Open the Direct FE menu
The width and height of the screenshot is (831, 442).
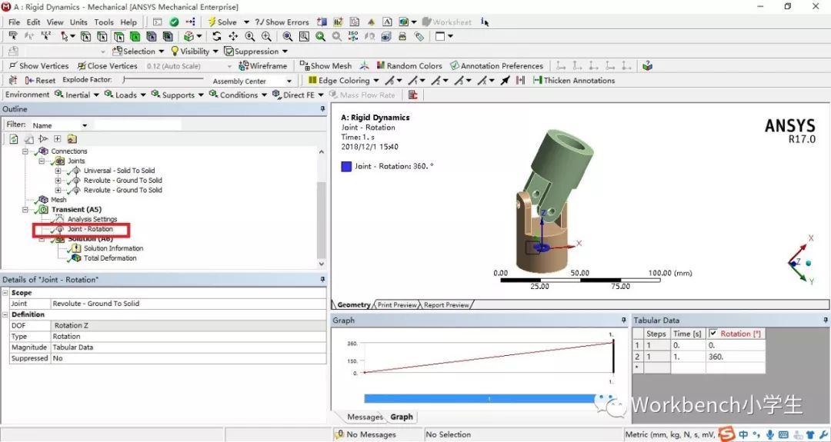click(x=298, y=95)
